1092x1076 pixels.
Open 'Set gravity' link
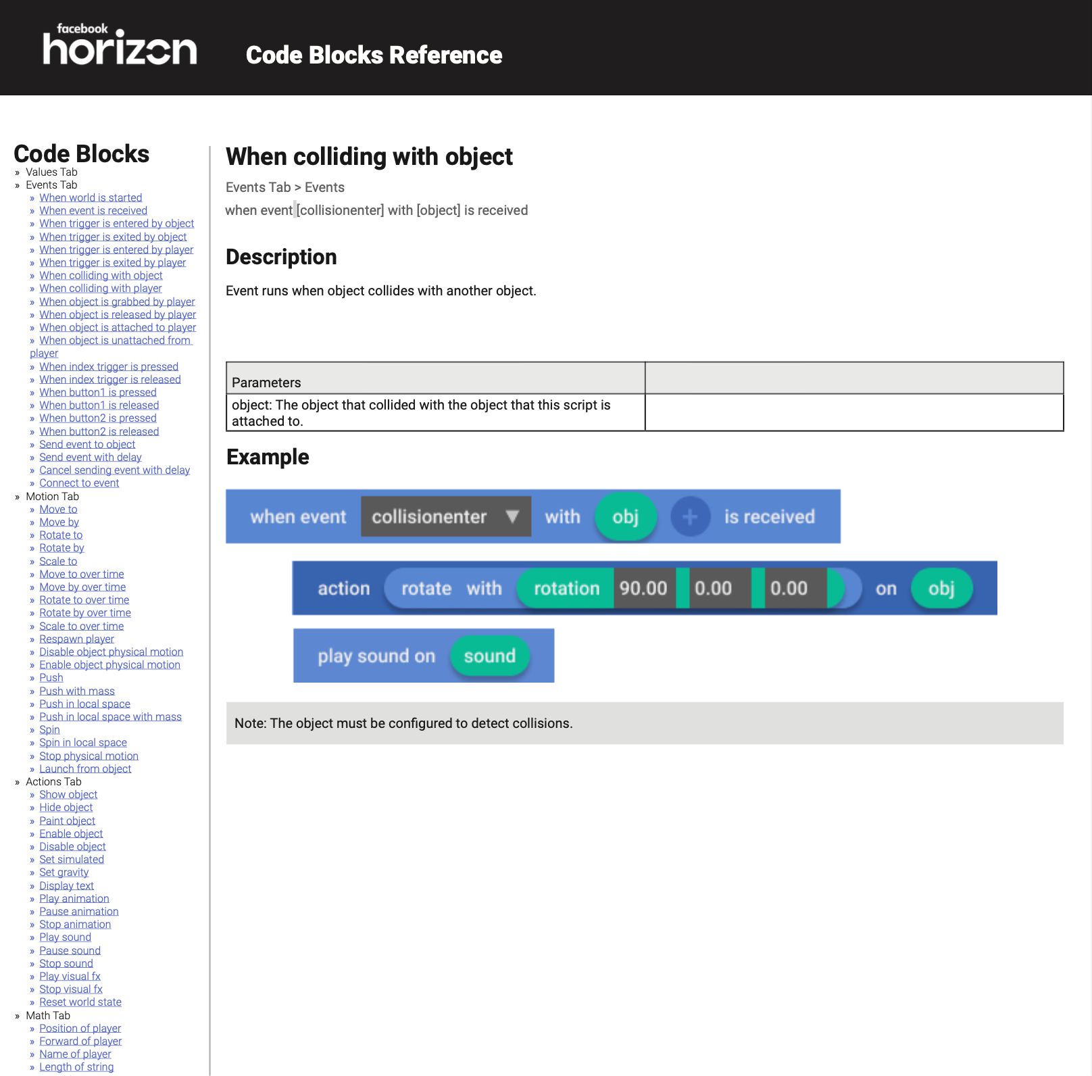coord(64,872)
